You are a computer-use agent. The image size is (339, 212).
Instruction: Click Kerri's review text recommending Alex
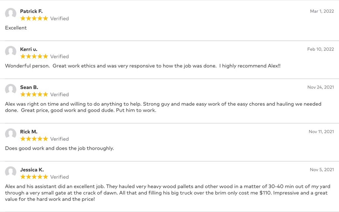click(143, 66)
